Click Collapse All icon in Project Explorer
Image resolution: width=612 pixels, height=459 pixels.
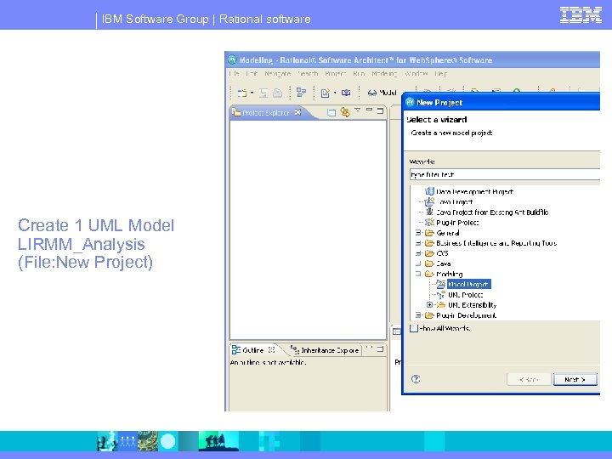[x=331, y=112]
